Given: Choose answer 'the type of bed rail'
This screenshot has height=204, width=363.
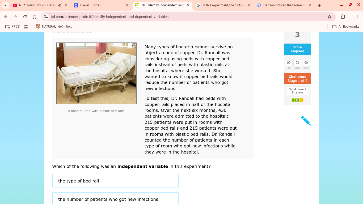Looking at the screenshot, I should [x=115, y=181].
